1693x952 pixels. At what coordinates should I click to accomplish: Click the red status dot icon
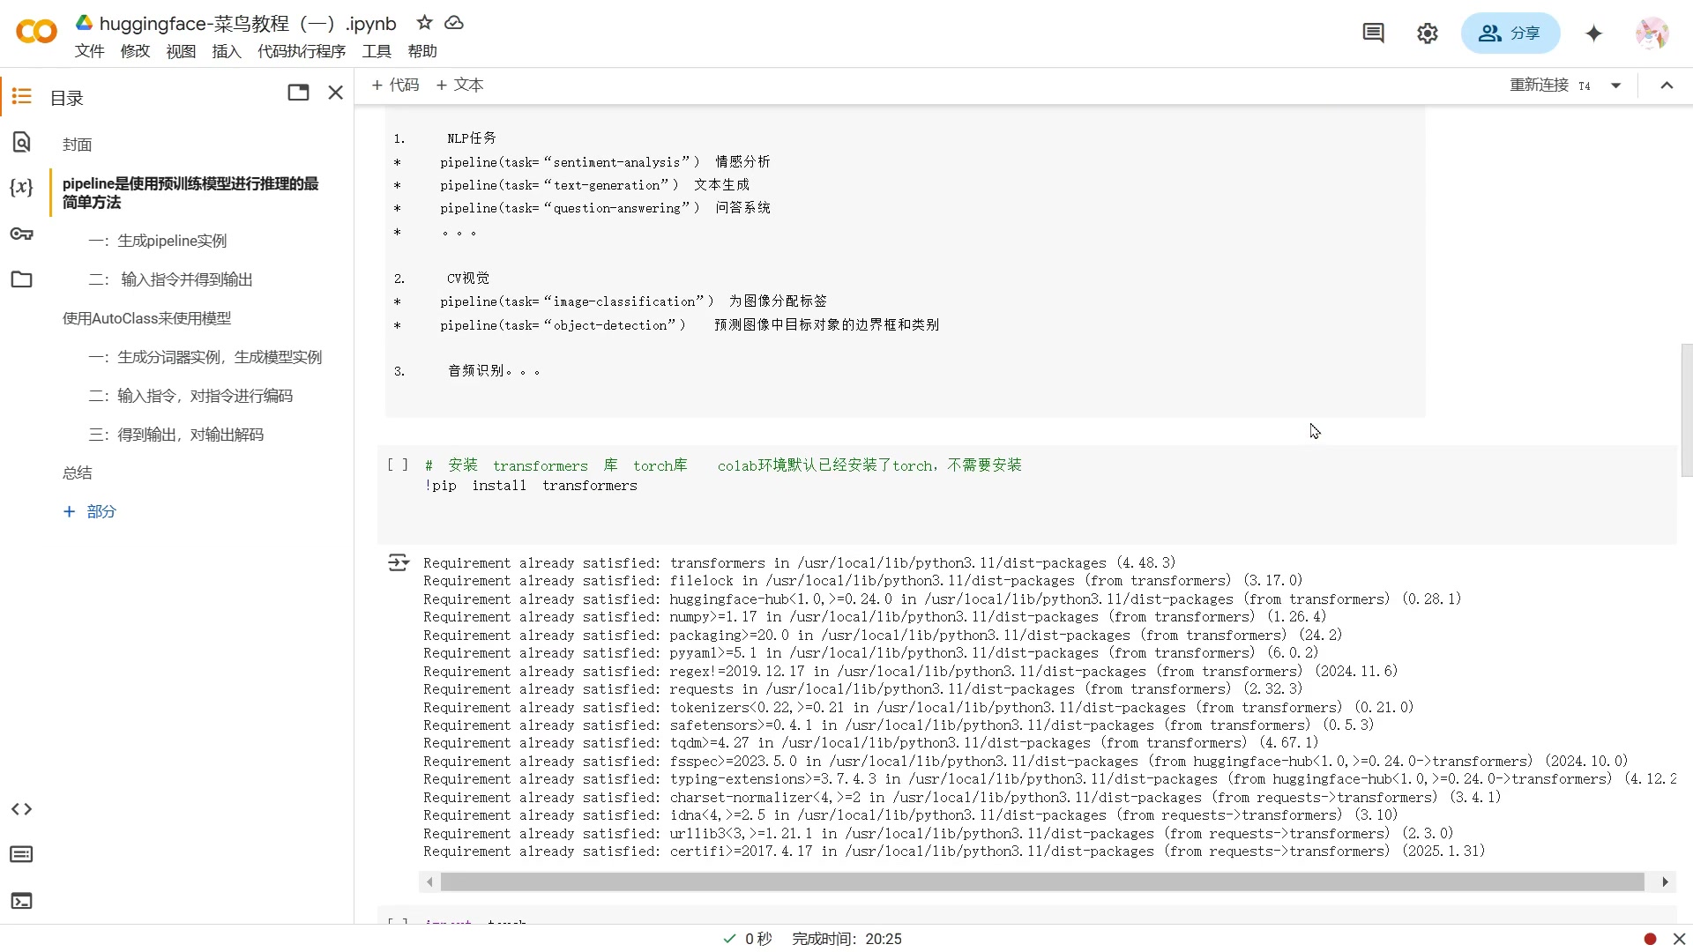(1650, 939)
